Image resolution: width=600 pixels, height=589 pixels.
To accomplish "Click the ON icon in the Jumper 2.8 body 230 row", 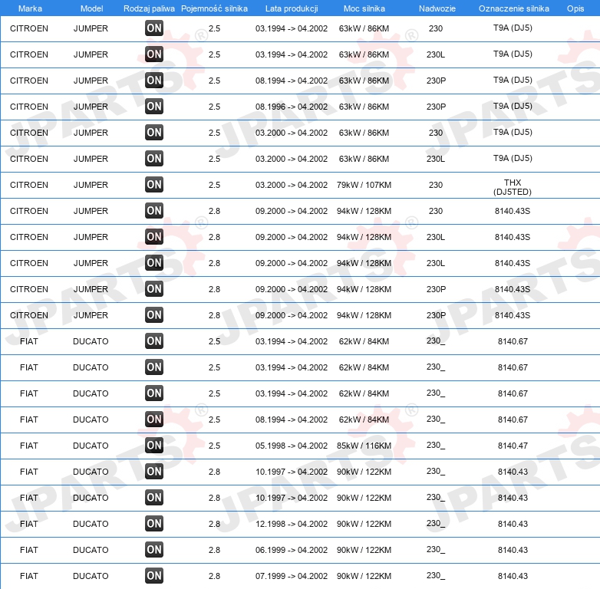I will click(x=154, y=210).
